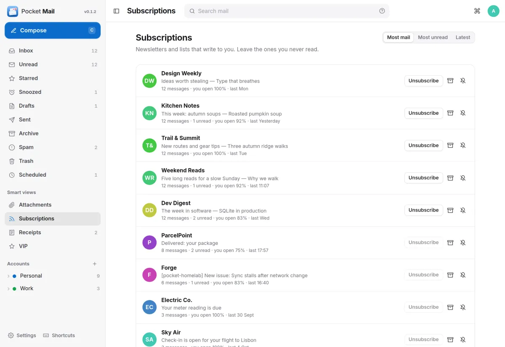The width and height of the screenshot is (505, 347).
Task: Mute Weekend Reads notifications
Action: (x=463, y=178)
